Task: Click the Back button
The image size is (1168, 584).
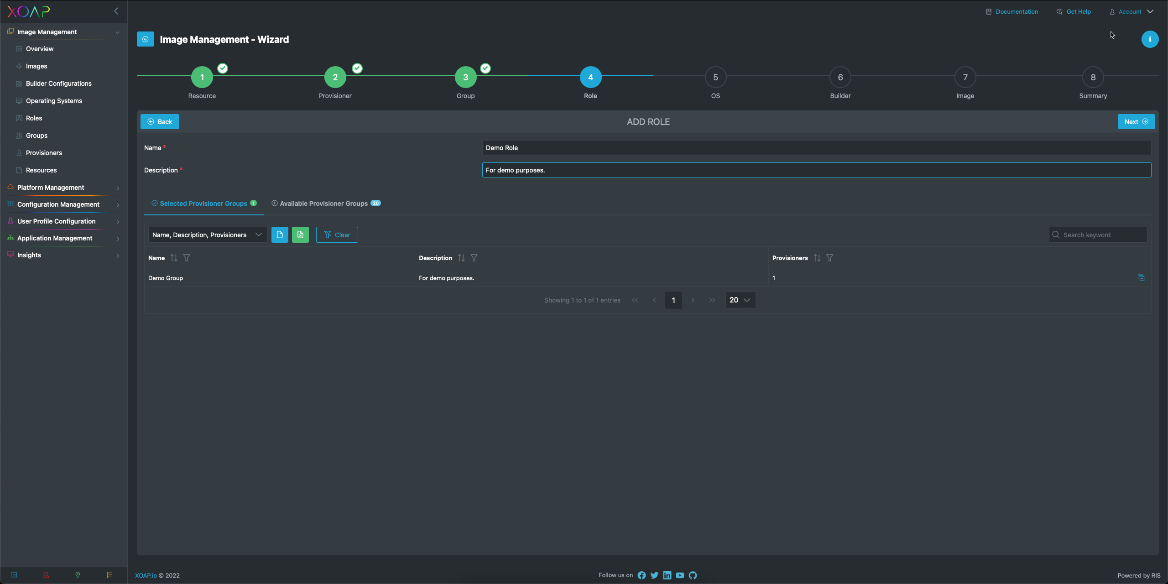Action: [160, 121]
